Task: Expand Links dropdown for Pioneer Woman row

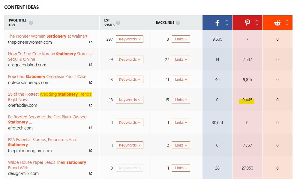Action: coord(181,39)
